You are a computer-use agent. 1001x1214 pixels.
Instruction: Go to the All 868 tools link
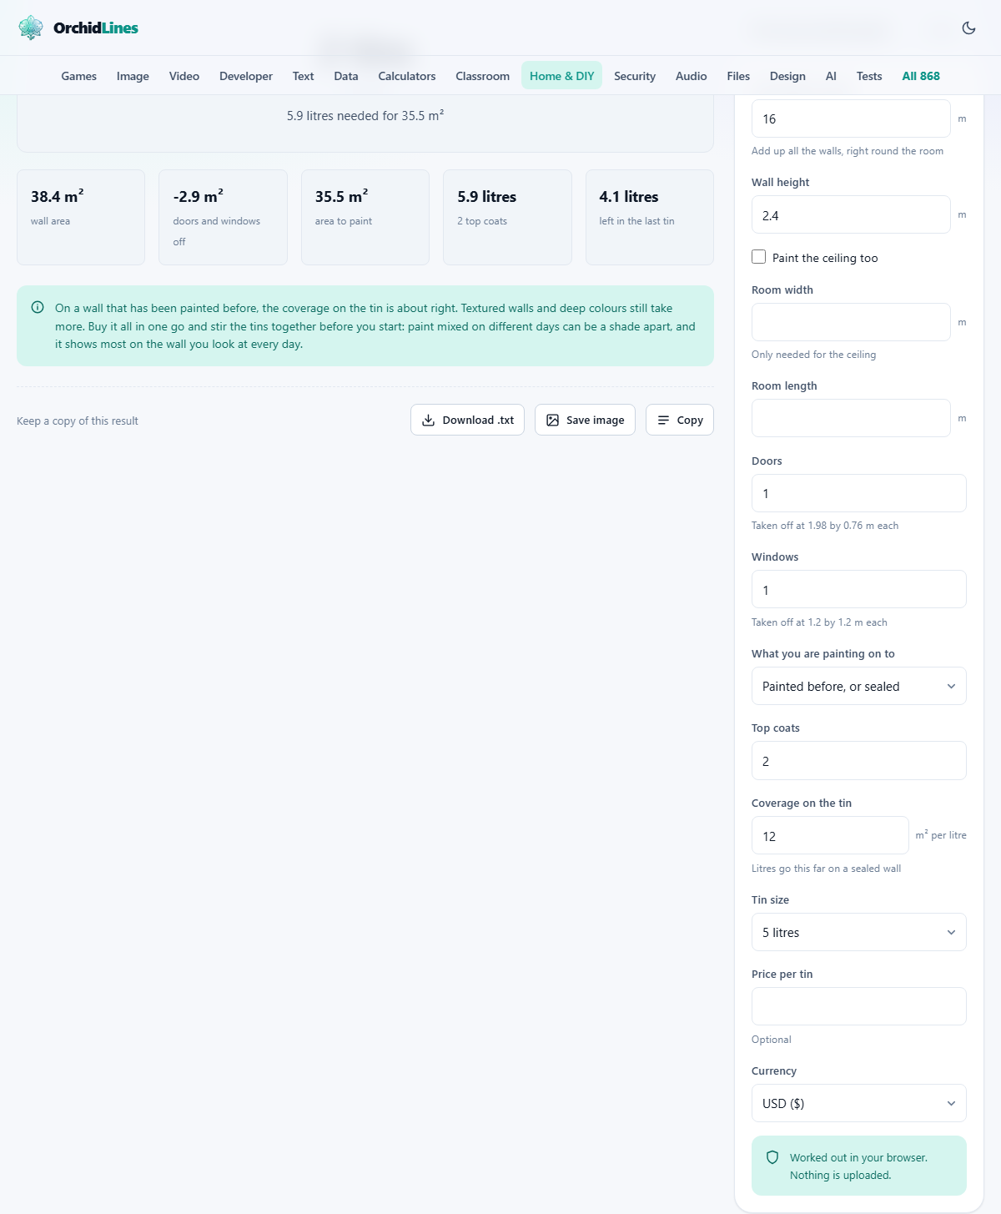921,76
